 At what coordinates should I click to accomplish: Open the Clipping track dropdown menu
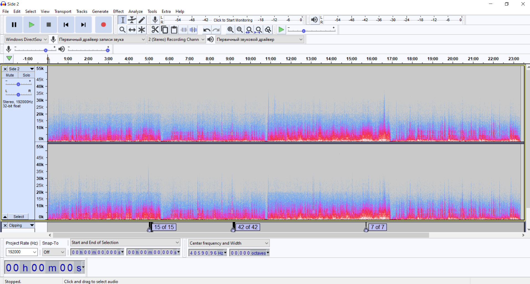(x=21, y=225)
